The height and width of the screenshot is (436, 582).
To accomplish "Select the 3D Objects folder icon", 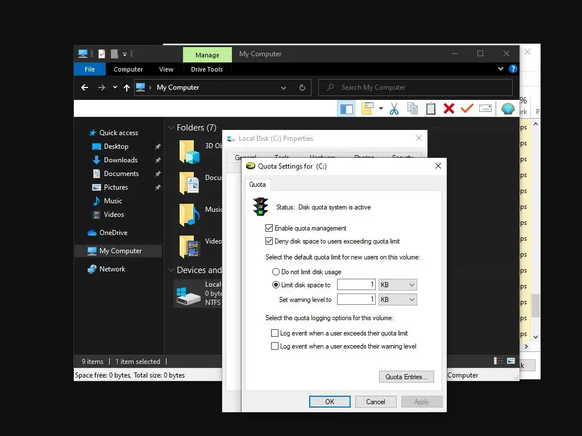I will pyautogui.click(x=190, y=152).
